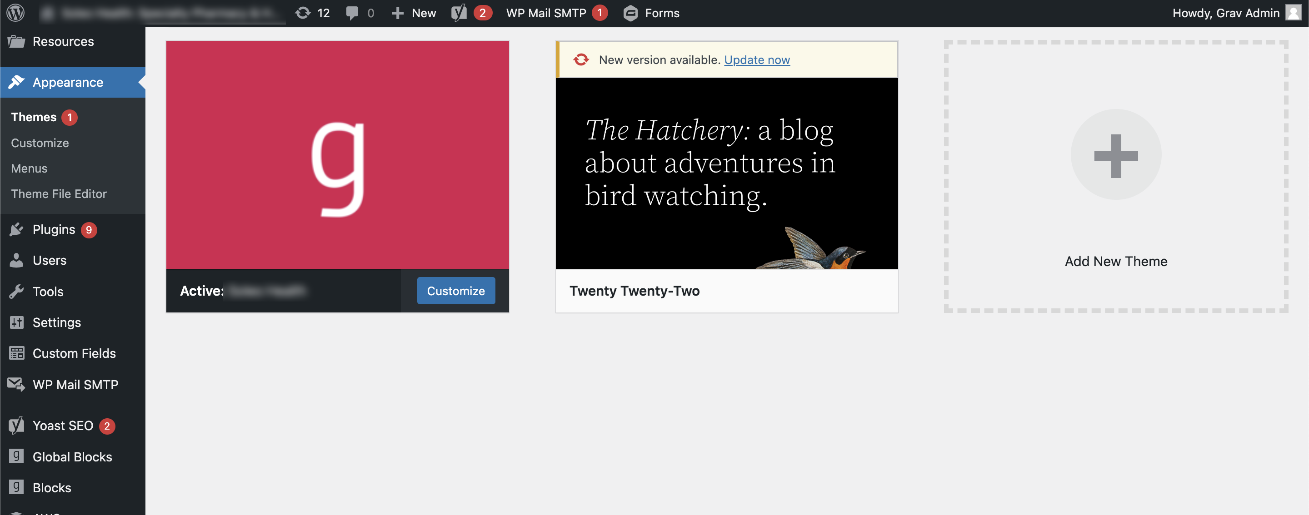Click the Themes badge showing 1
This screenshot has width=1309, height=515.
pyautogui.click(x=70, y=117)
